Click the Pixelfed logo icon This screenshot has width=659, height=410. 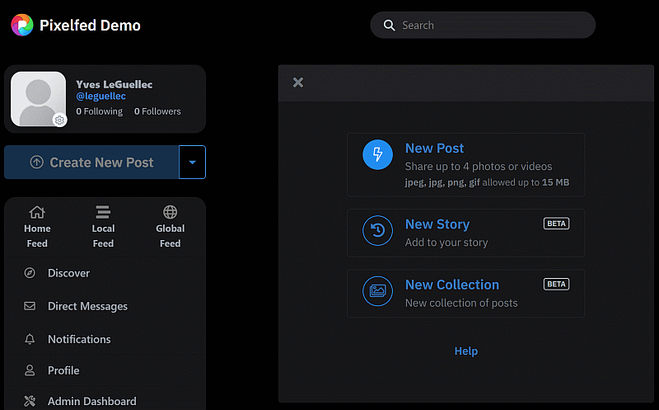22,25
